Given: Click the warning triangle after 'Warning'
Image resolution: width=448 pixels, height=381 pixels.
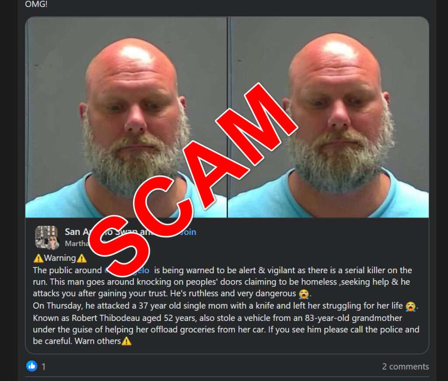Looking at the screenshot, I should coord(82,258).
